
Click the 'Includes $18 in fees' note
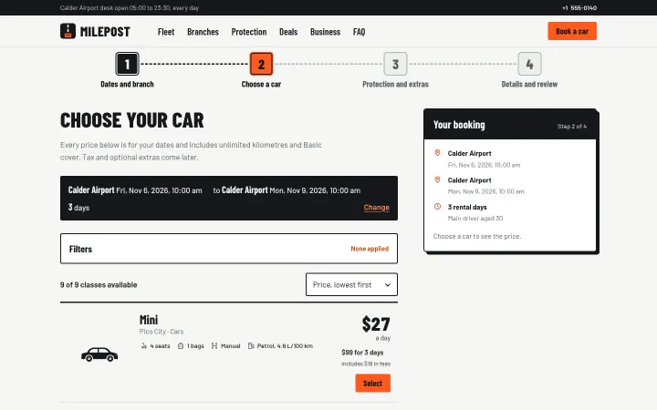click(x=366, y=364)
